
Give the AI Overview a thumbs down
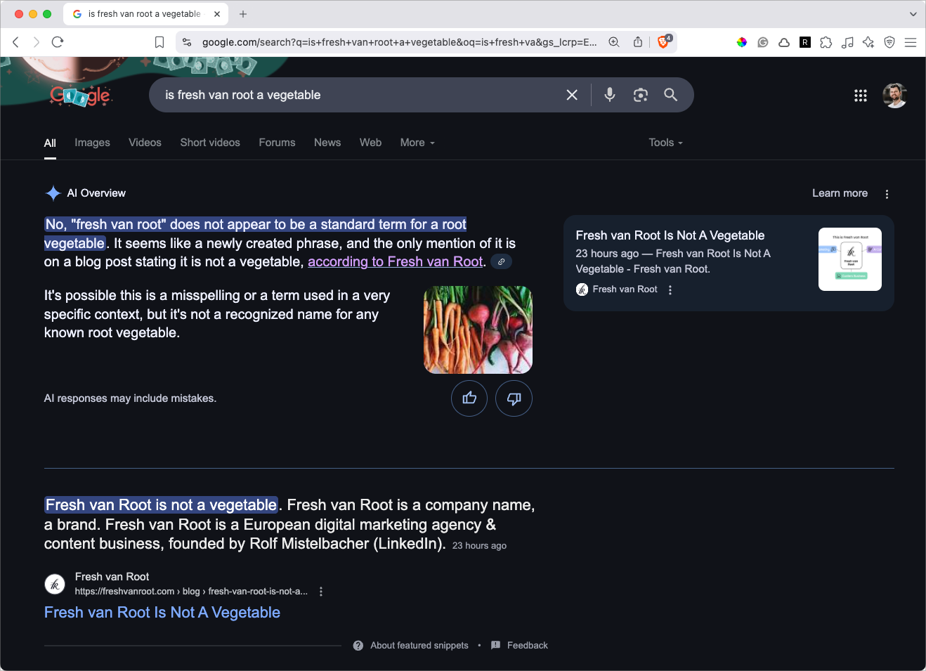514,398
